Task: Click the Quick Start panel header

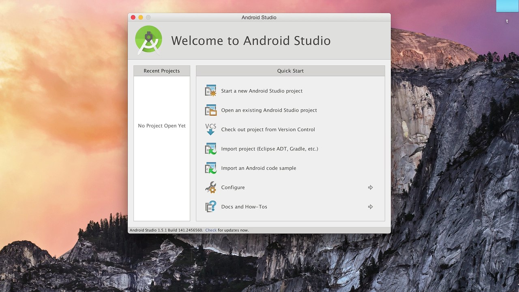Action: [x=290, y=71]
